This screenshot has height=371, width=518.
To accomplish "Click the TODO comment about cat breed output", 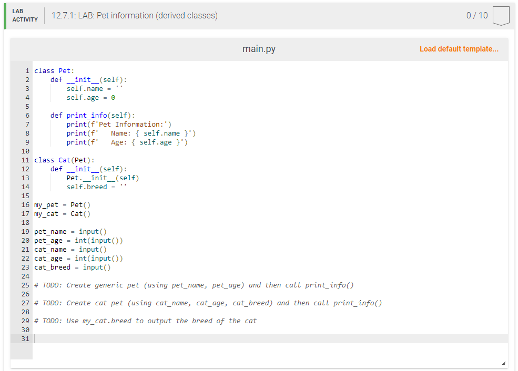I will tap(143, 321).
